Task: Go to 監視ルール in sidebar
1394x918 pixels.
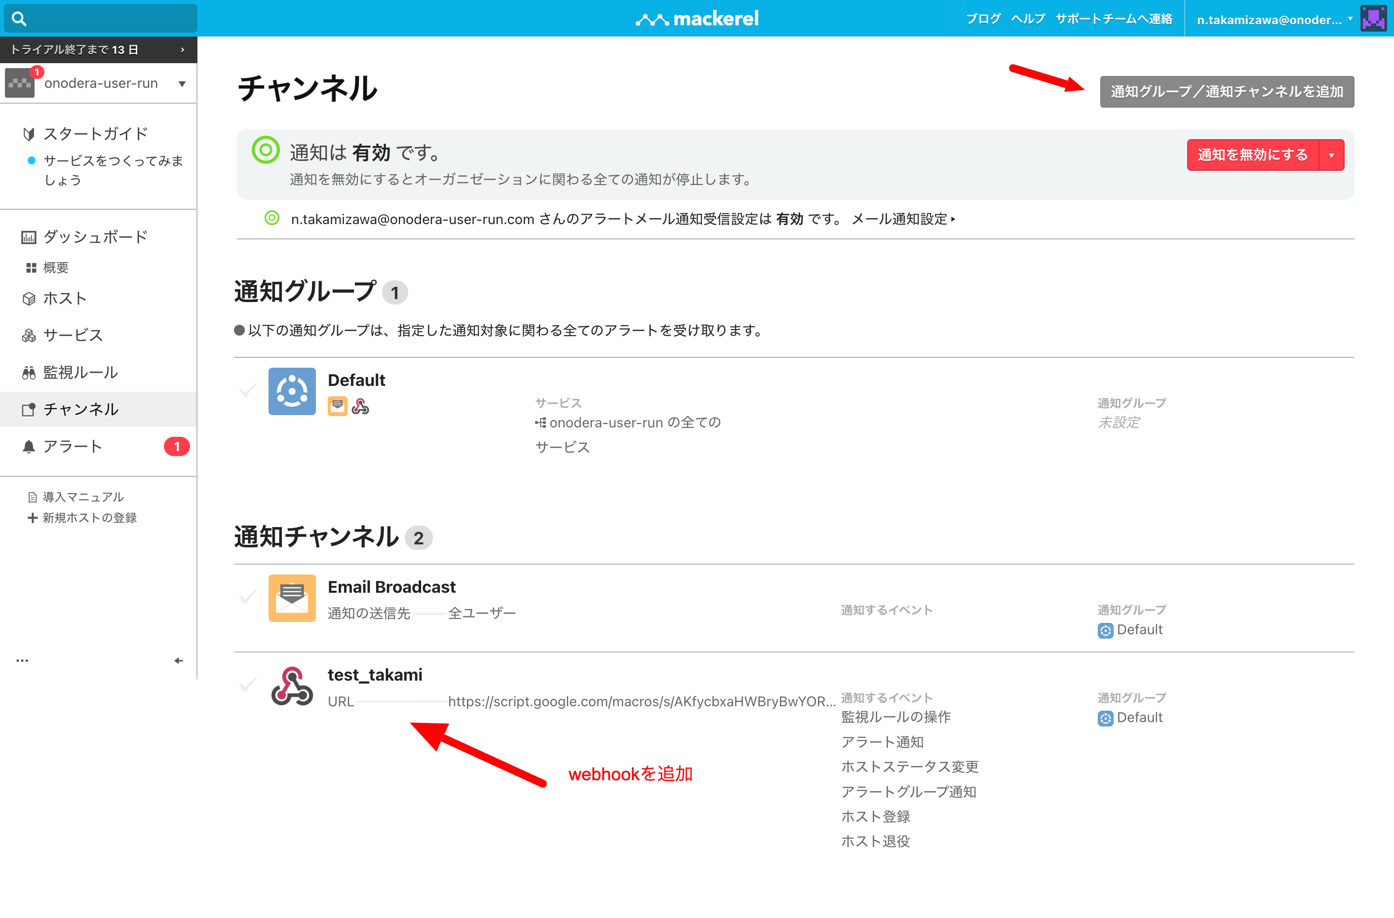Action: (80, 372)
